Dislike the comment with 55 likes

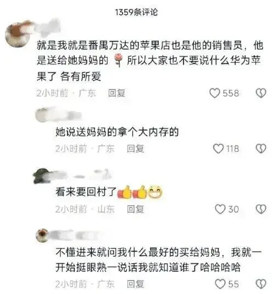pyautogui.click(x=261, y=284)
